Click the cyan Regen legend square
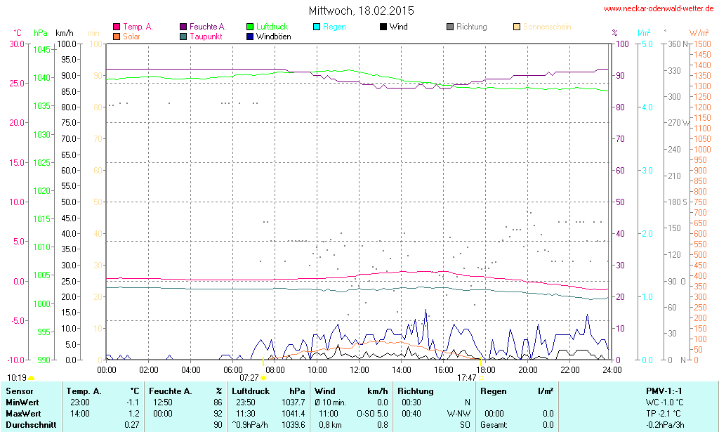719x432 pixels. [317, 27]
